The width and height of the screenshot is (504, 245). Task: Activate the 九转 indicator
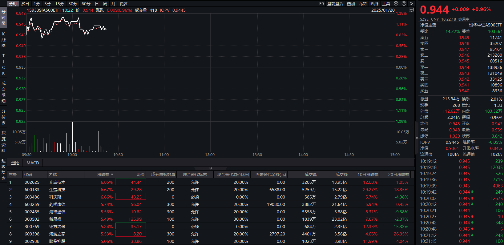(x=363, y=4)
